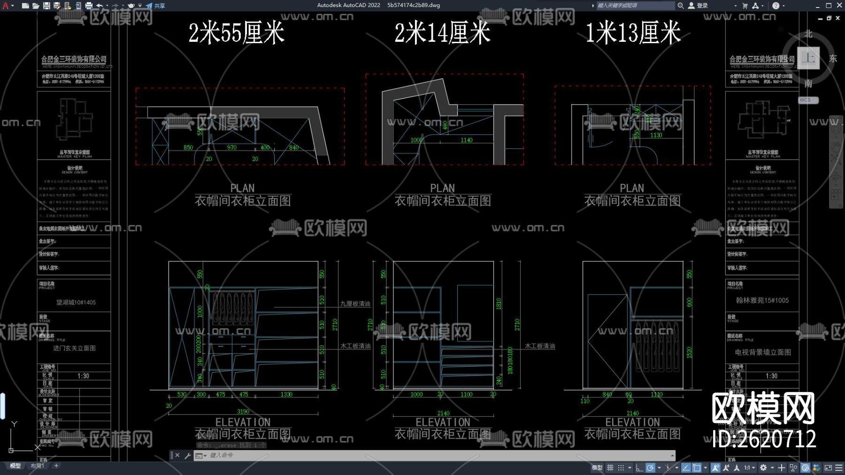Toggle drawing grid display in status bar

click(610, 468)
